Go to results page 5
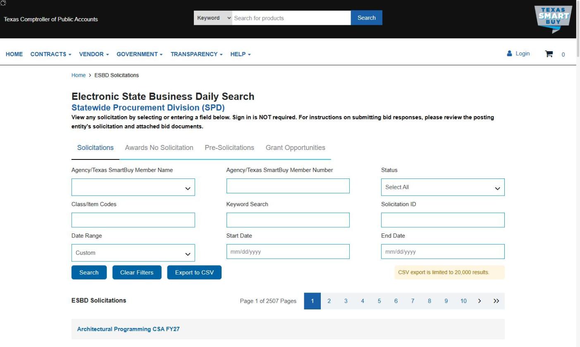Viewport: 580px width, 347px height. (x=379, y=301)
